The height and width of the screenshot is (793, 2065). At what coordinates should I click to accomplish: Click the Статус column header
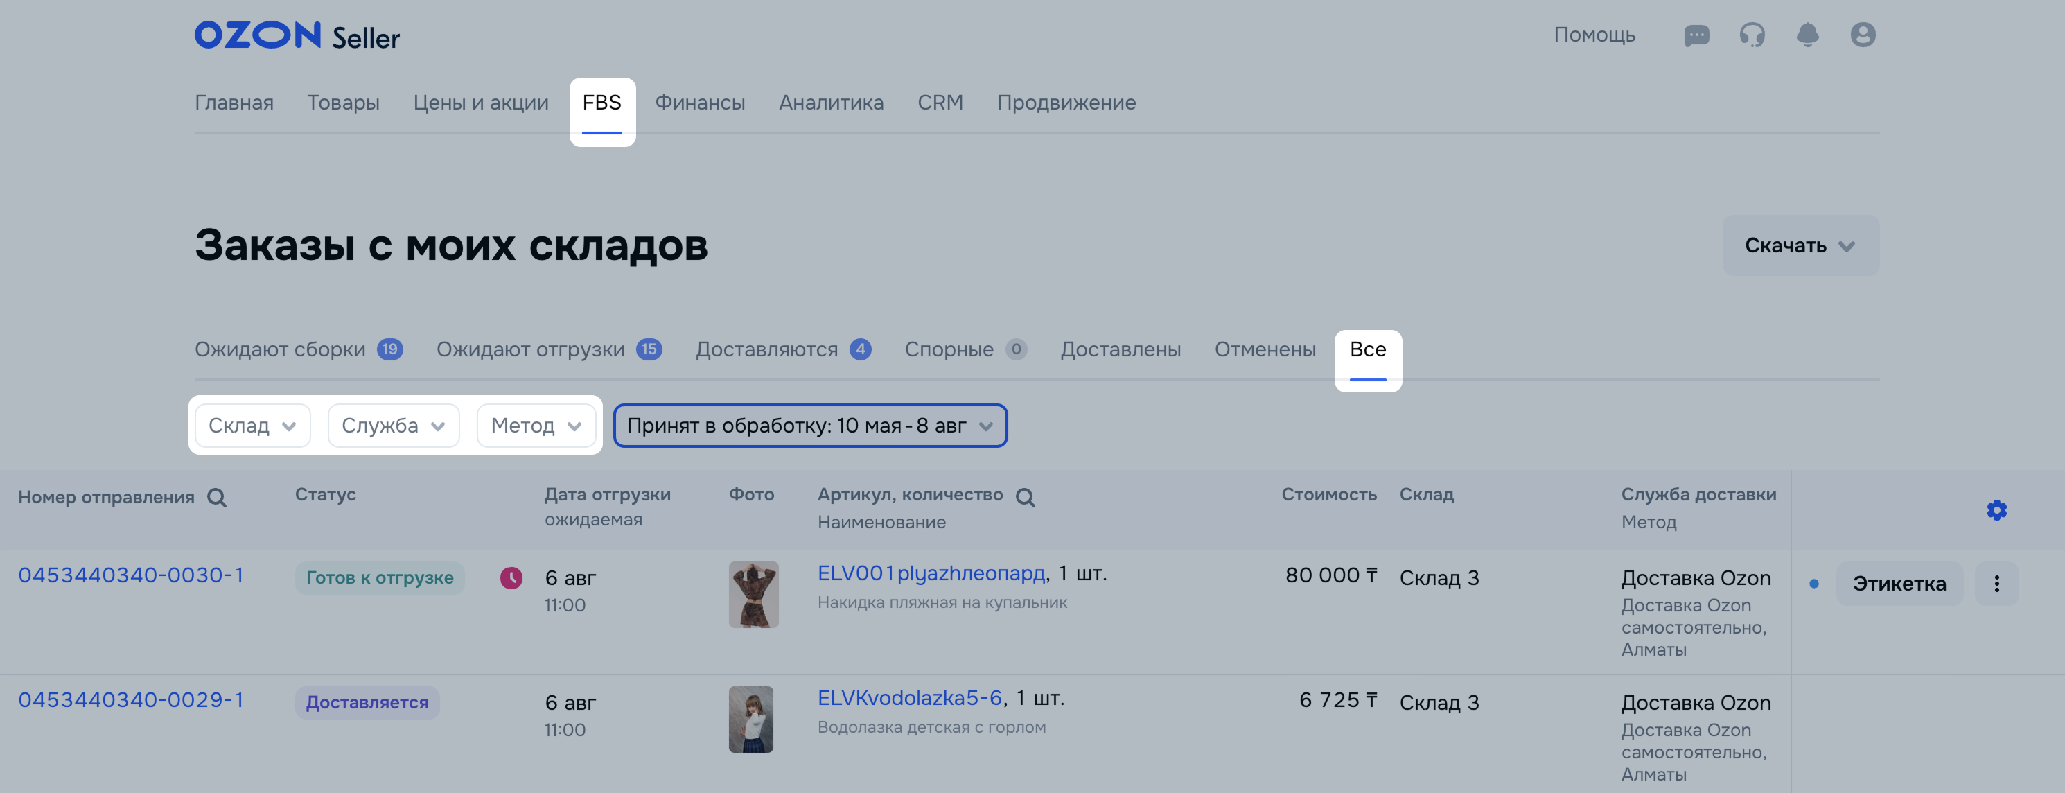tap(325, 495)
